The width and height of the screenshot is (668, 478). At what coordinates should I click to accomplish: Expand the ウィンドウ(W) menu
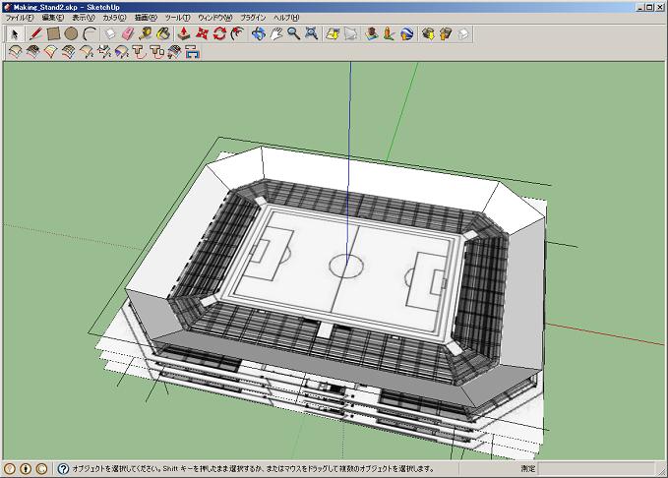[214, 18]
